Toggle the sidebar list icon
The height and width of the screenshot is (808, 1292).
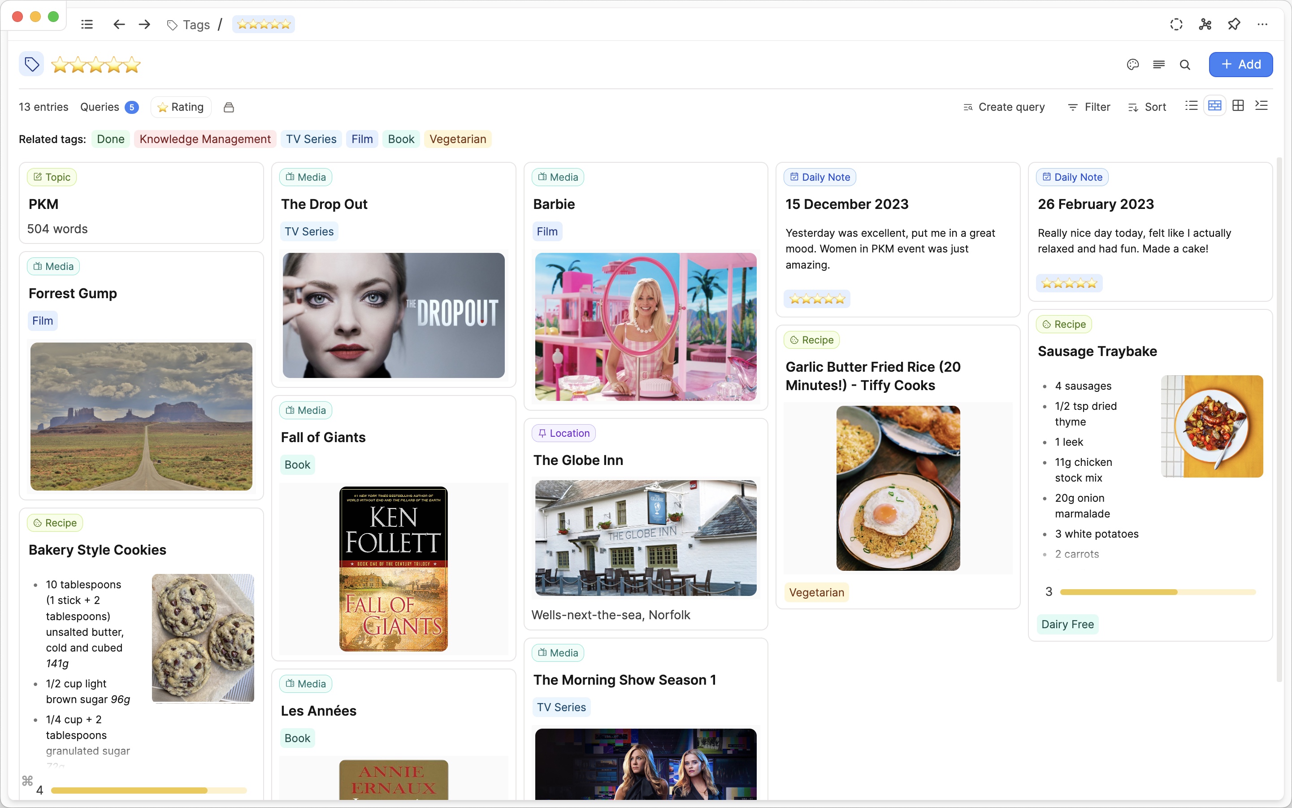(87, 24)
